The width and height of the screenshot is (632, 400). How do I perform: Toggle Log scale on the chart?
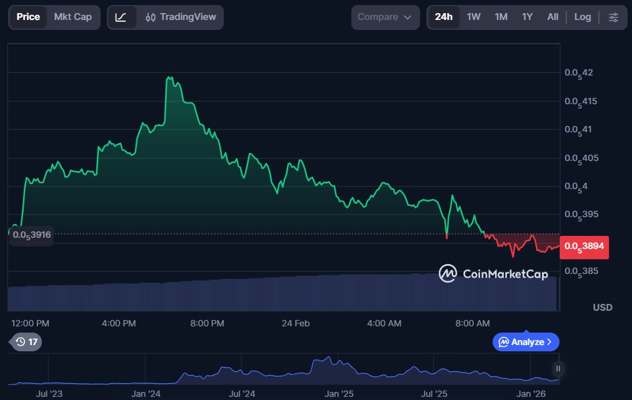pos(582,17)
